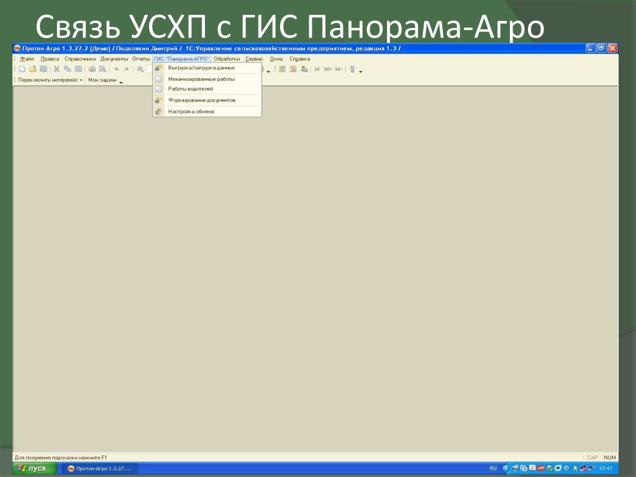
Task: Click the Find magnifier icon
Action: 140,70
